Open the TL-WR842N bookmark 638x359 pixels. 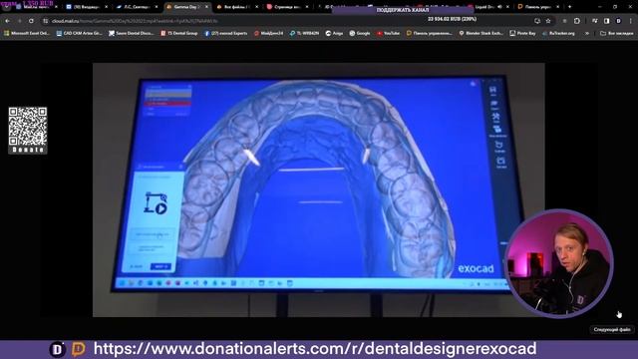coord(304,33)
